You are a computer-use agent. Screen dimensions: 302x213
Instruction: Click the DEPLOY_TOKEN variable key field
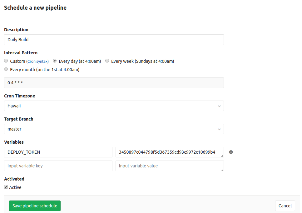[58, 152]
